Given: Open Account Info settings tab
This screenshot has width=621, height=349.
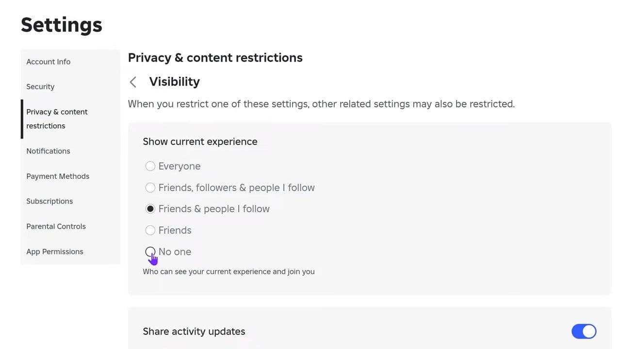Looking at the screenshot, I should (48, 62).
